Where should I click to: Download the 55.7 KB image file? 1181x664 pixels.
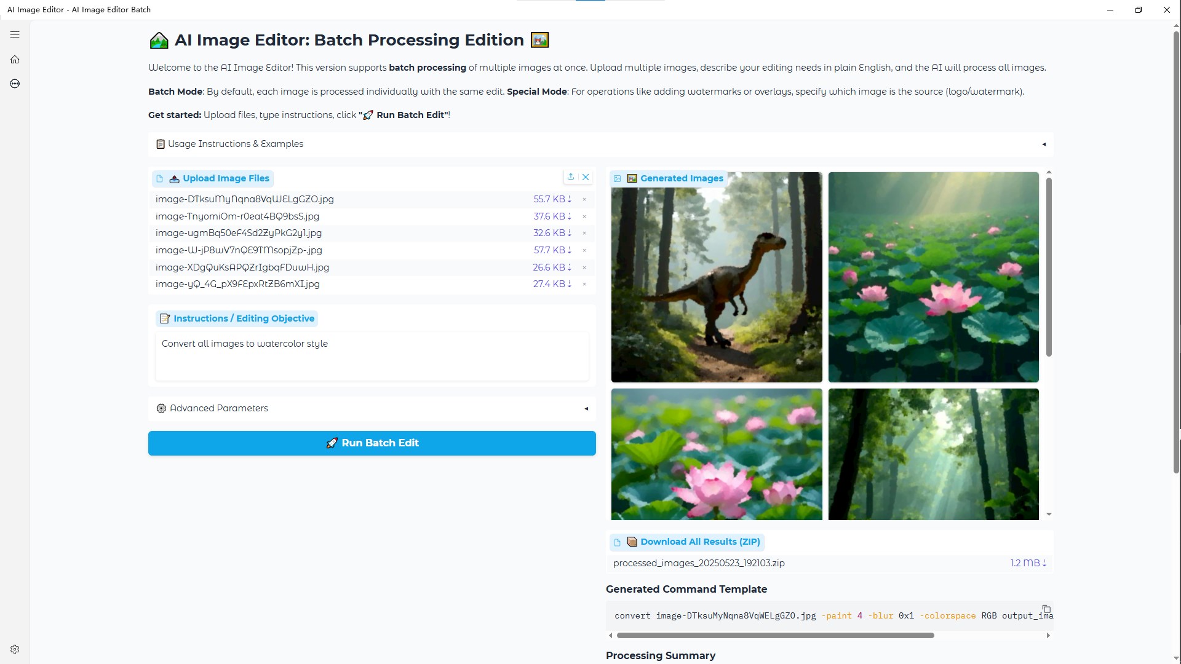552,199
